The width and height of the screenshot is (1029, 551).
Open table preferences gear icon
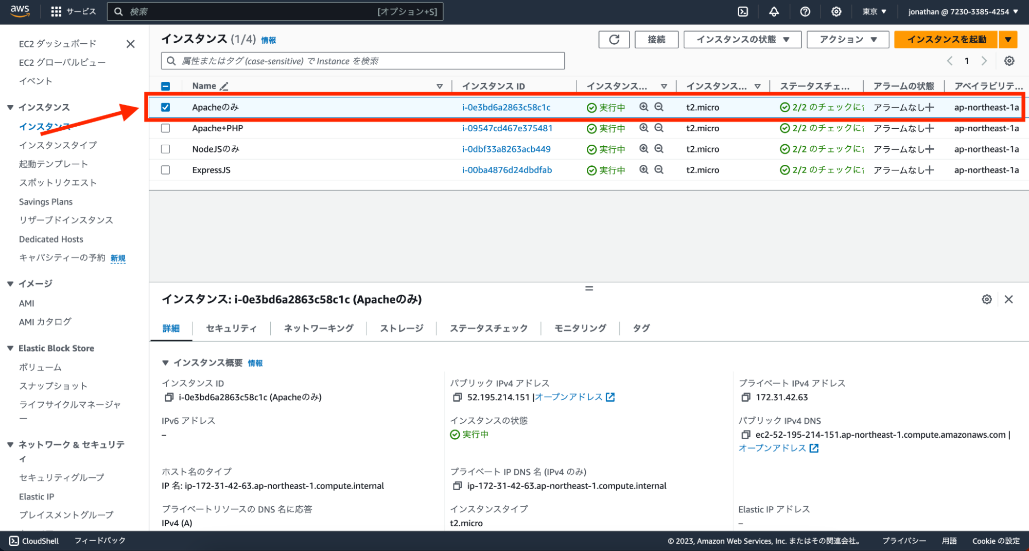point(1009,61)
